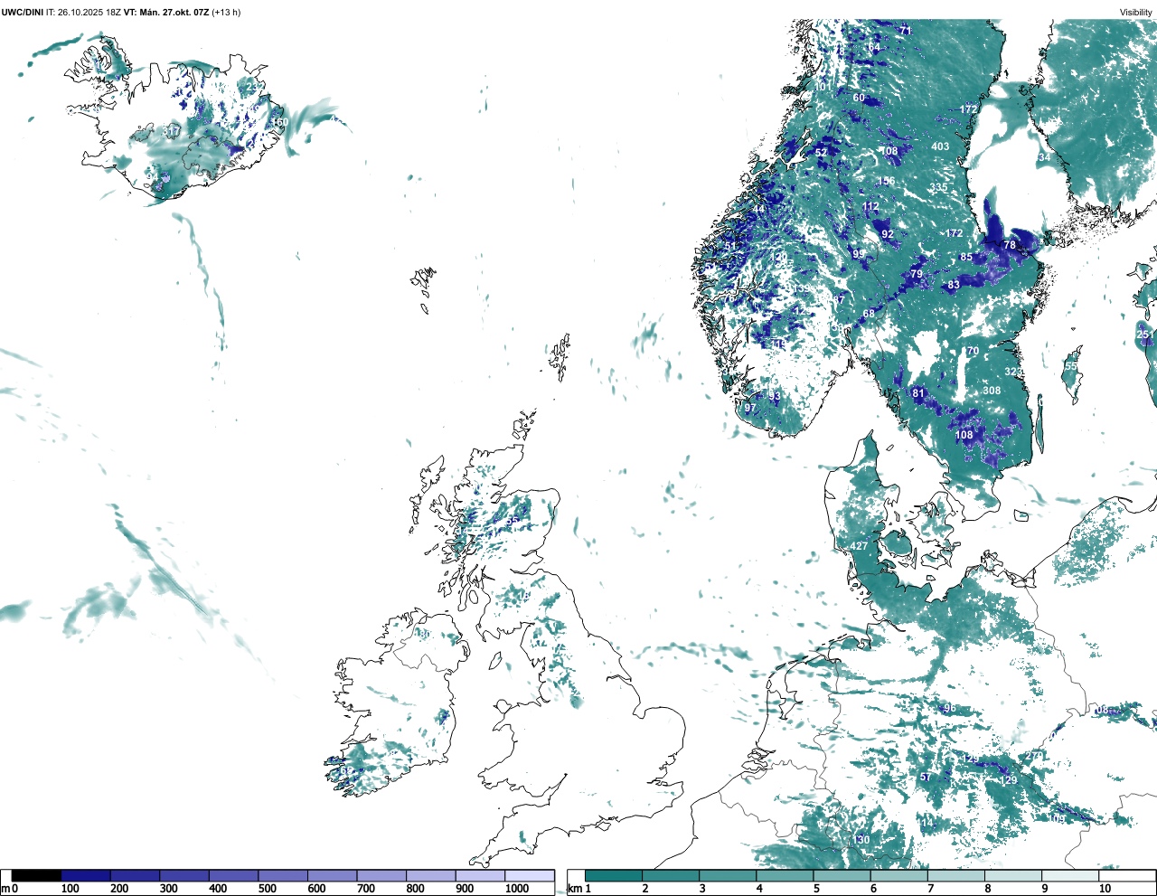The height and width of the screenshot is (896, 1157).
Task: Click the '97' value on southern Norway
Action: point(750,408)
